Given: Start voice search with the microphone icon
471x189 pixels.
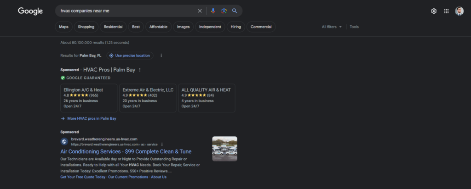Looking at the screenshot, I should 213,11.
